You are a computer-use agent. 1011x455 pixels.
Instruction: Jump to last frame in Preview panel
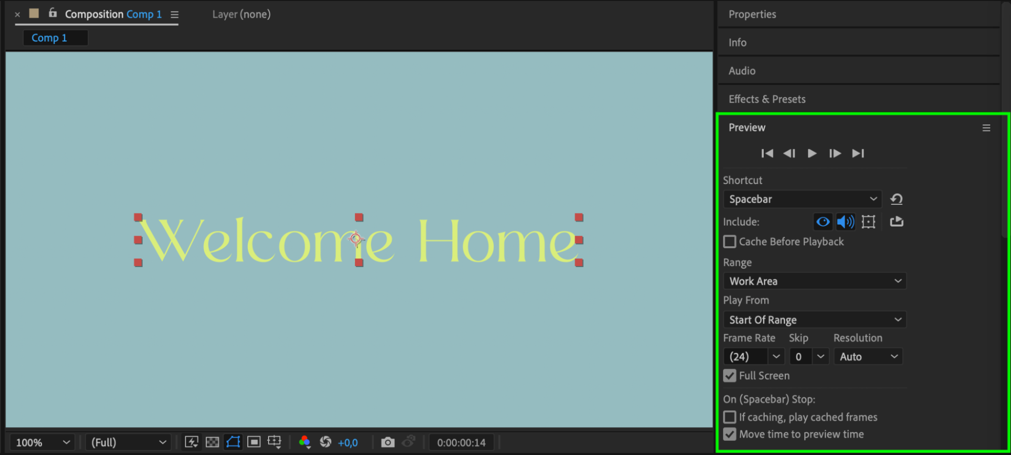tap(858, 153)
